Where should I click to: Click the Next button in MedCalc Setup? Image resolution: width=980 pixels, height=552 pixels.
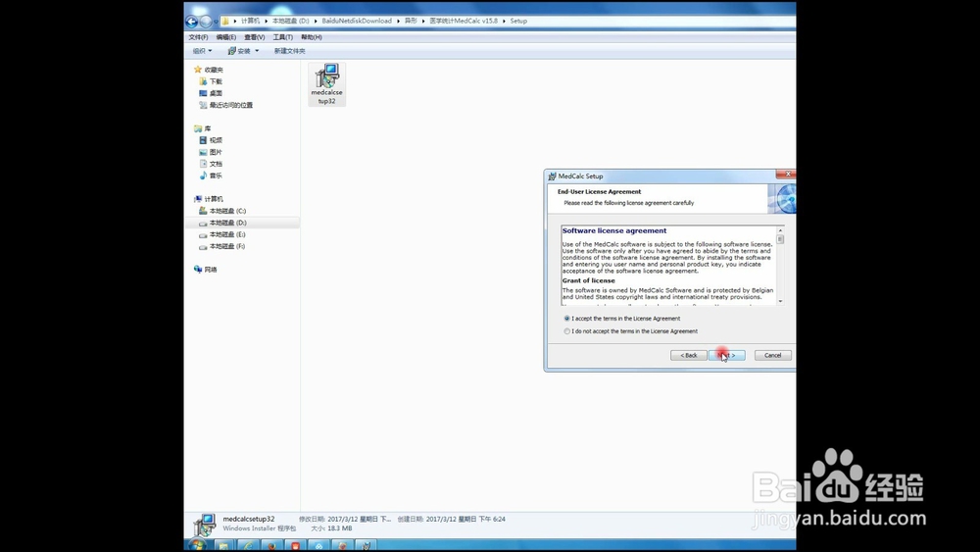[727, 355]
